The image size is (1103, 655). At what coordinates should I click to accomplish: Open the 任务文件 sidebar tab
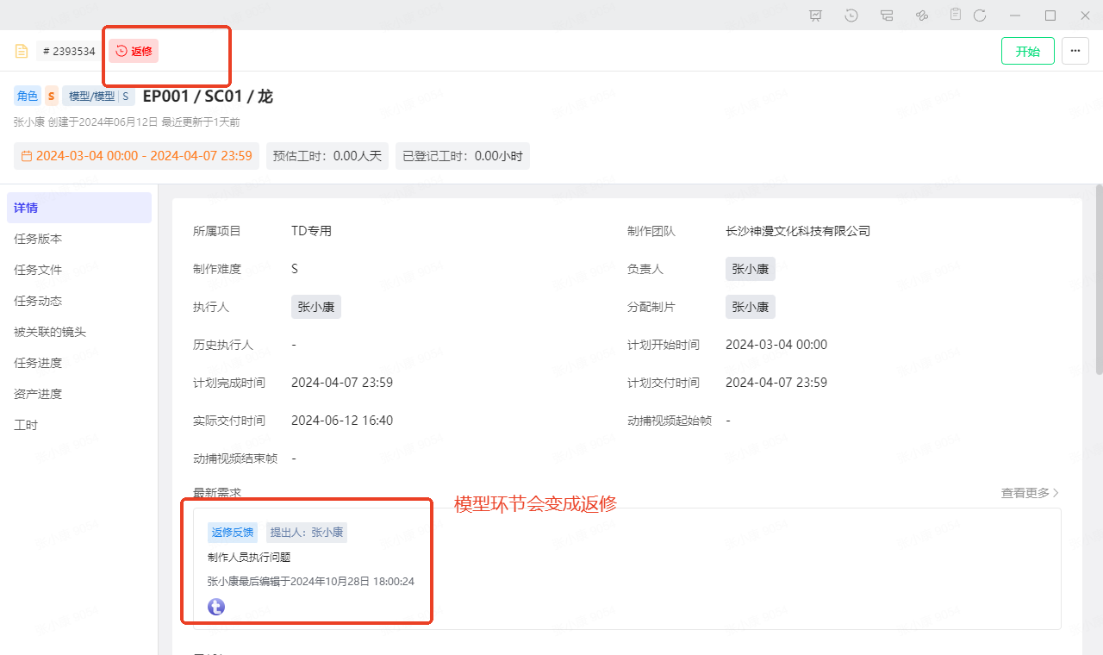38,270
